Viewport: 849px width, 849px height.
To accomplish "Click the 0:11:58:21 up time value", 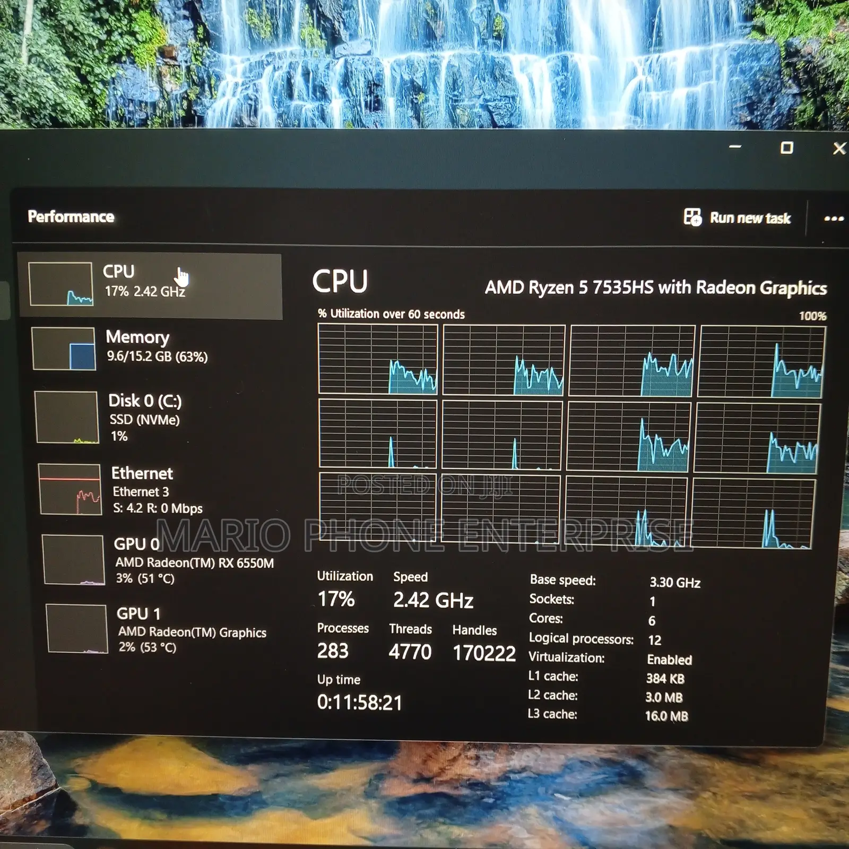I will pos(360,703).
